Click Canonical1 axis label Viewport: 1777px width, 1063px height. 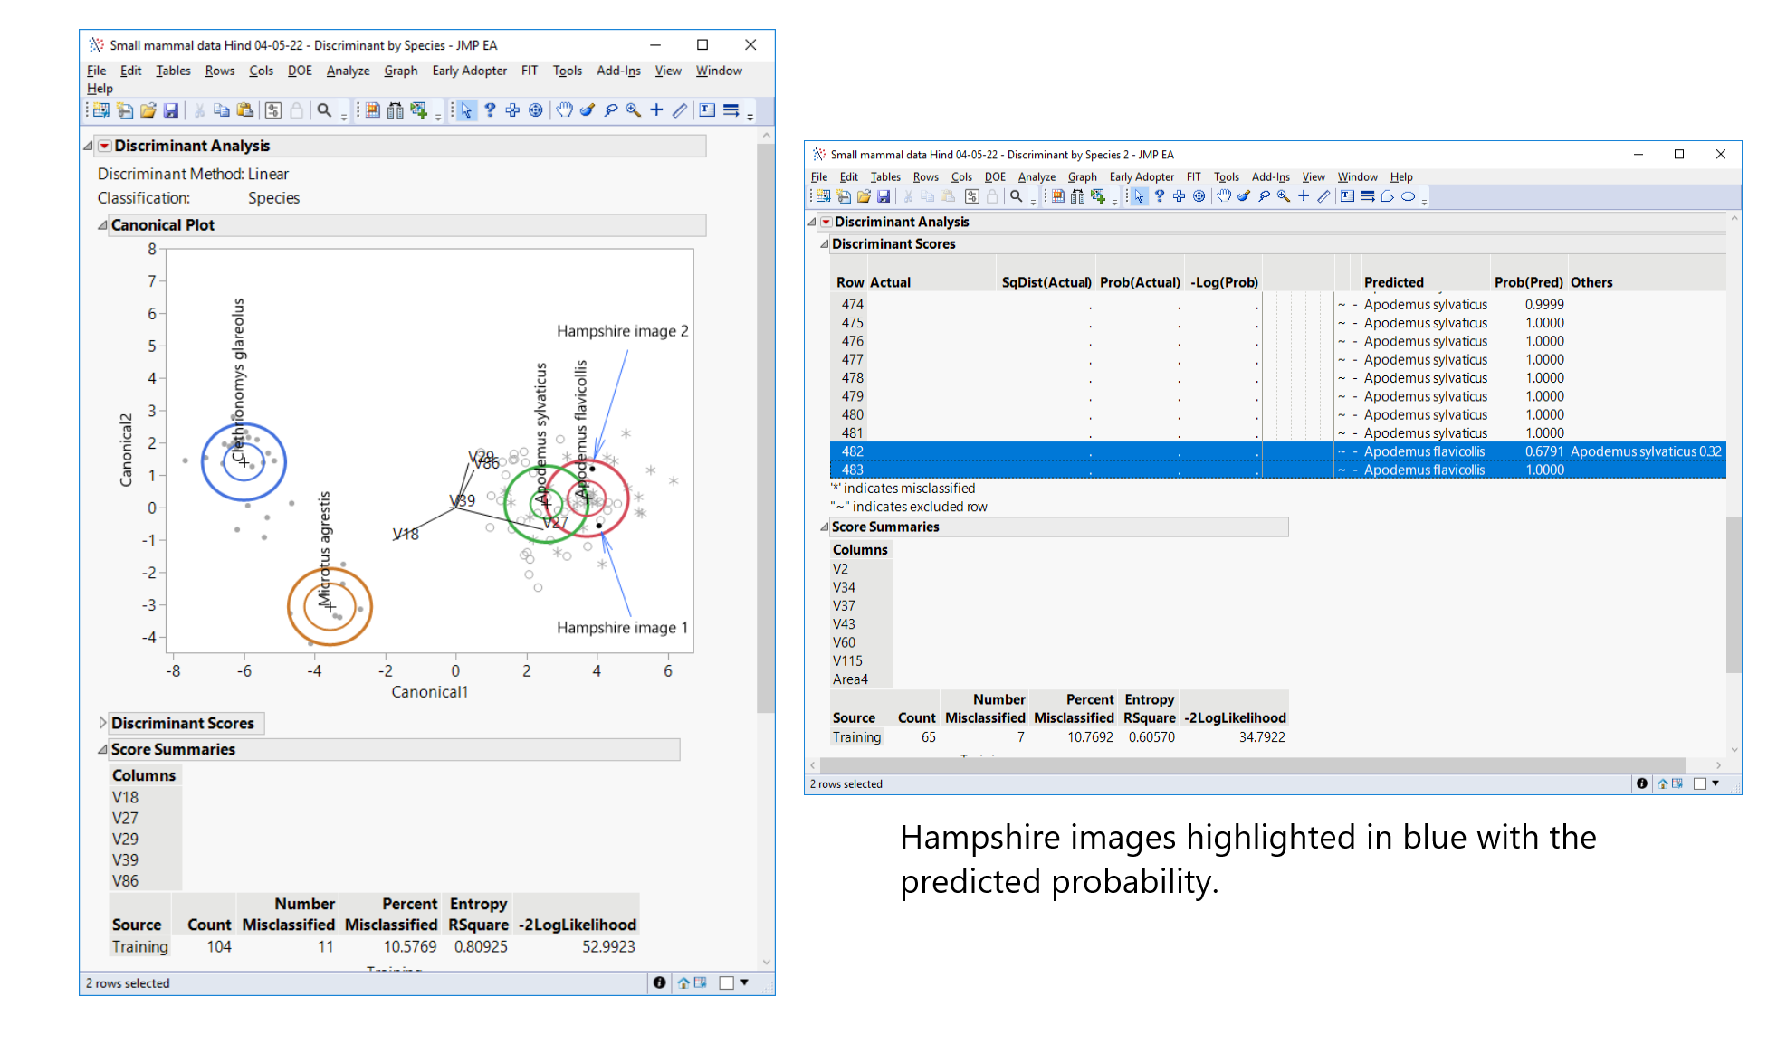[429, 692]
